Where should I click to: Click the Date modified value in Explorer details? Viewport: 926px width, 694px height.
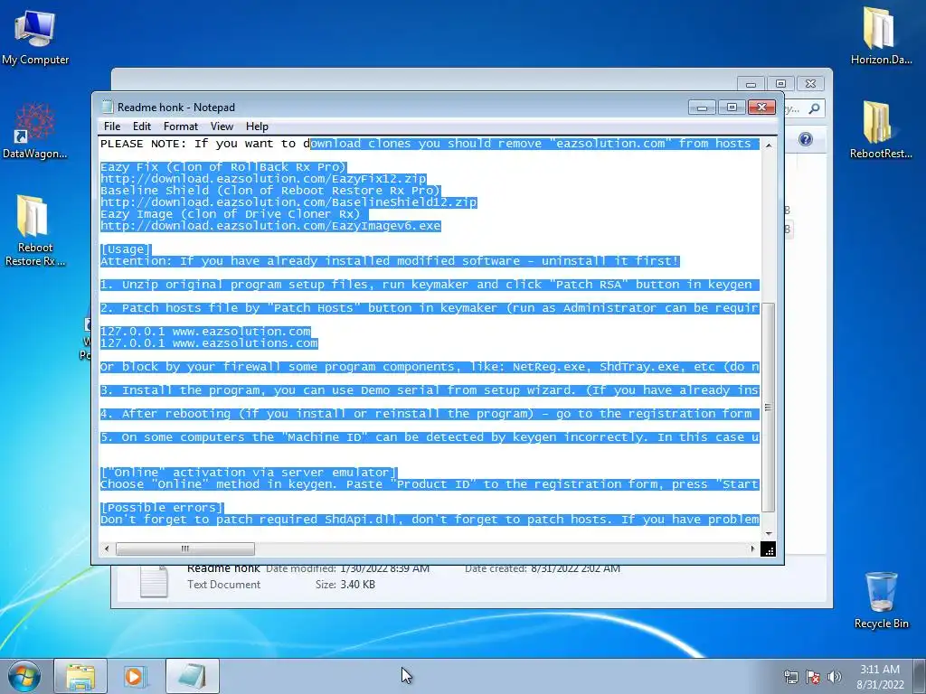tap(384, 569)
